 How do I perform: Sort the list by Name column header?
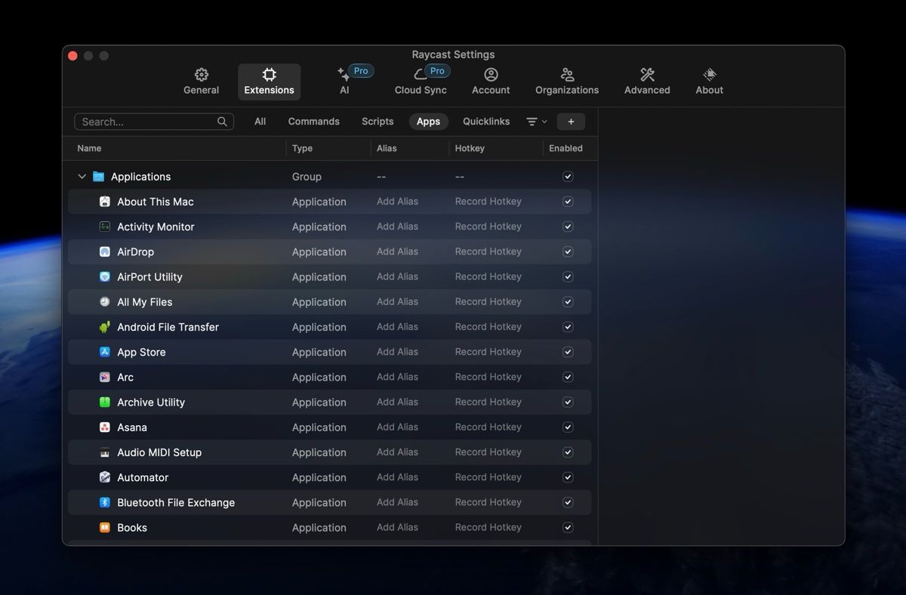[x=89, y=149]
